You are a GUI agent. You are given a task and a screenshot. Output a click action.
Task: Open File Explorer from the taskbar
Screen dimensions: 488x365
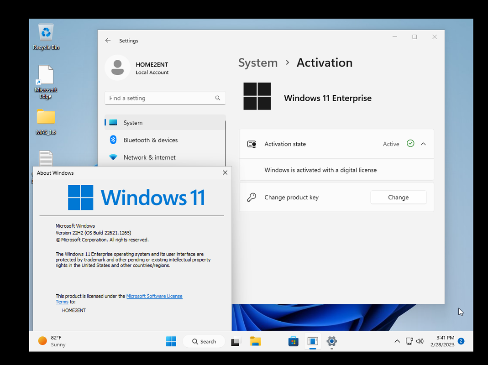[x=256, y=341]
